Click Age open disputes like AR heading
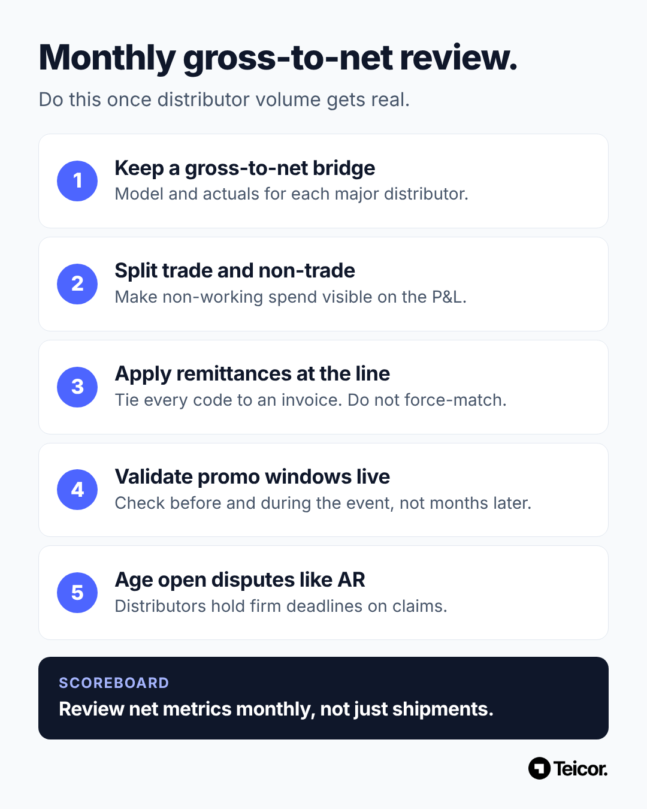This screenshot has height=809, width=647. pos(240,580)
